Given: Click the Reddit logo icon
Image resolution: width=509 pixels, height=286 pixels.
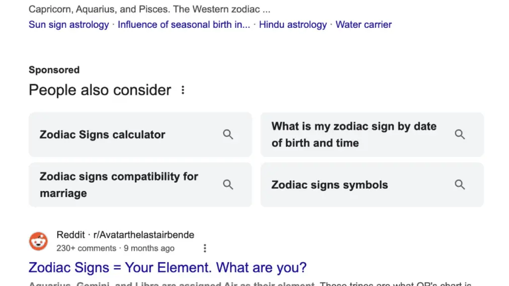Looking at the screenshot, I should coord(38,241).
